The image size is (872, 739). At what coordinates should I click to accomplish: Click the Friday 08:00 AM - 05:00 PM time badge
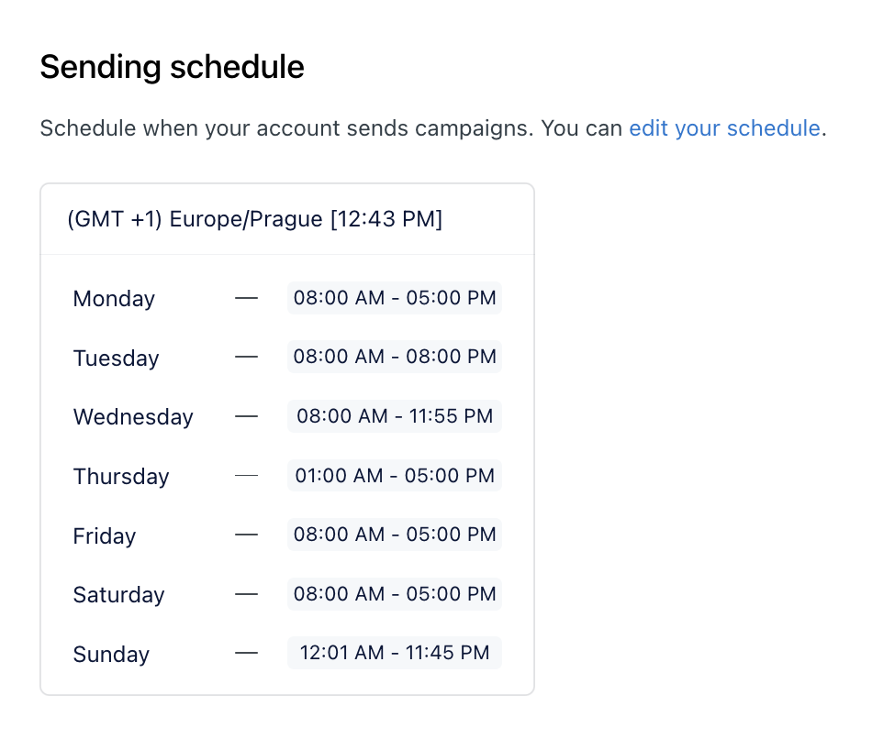395,535
